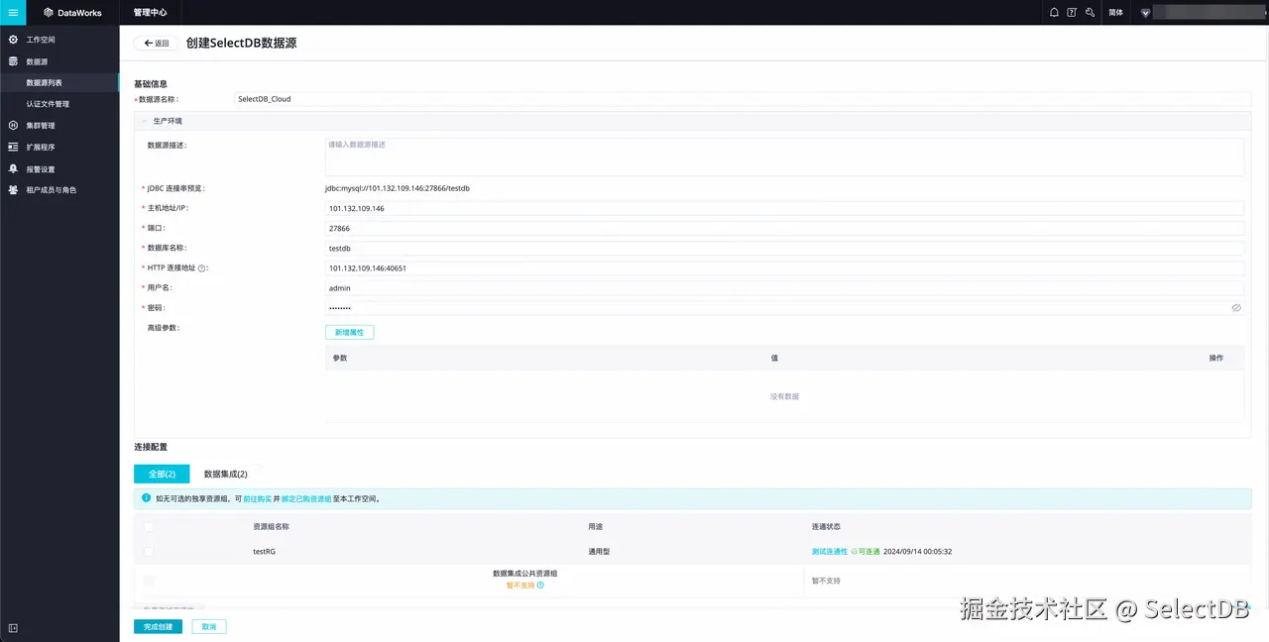Click the 租户成员与角色 people icon

13,189
